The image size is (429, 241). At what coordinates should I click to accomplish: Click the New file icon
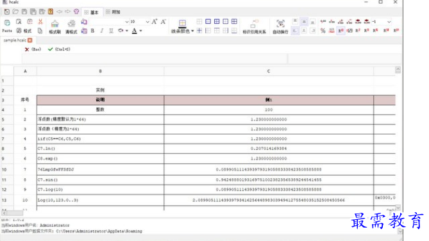[x=7, y=12]
